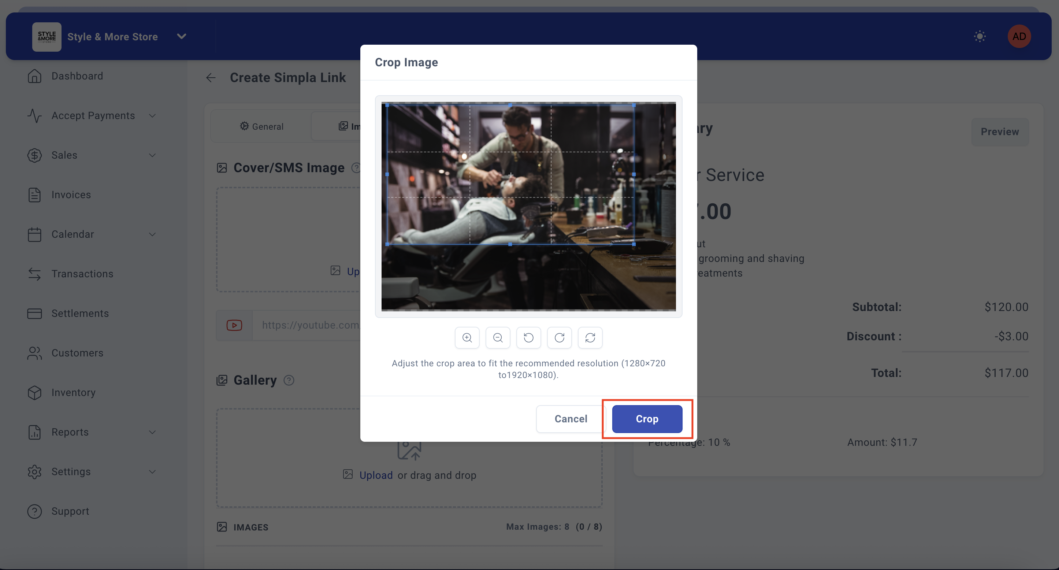The height and width of the screenshot is (570, 1059).
Task: Open the Style & More Store dropdown
Action: point(181,37)
